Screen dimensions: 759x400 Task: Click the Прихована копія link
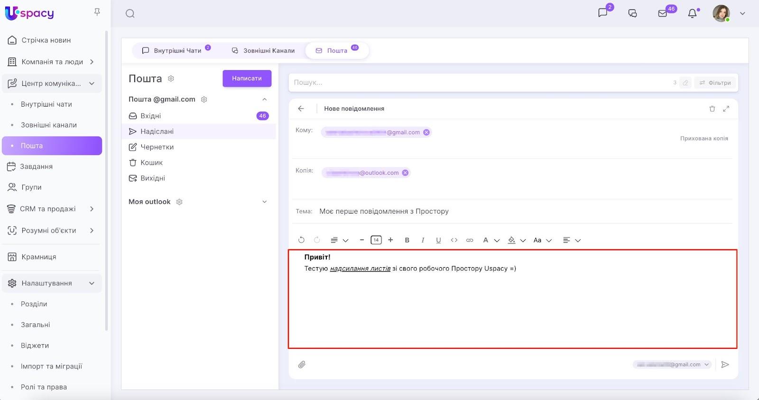(x=703, y=138)
